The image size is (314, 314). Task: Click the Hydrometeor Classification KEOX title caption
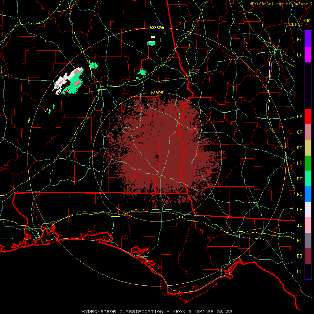[x=157, y=312]
